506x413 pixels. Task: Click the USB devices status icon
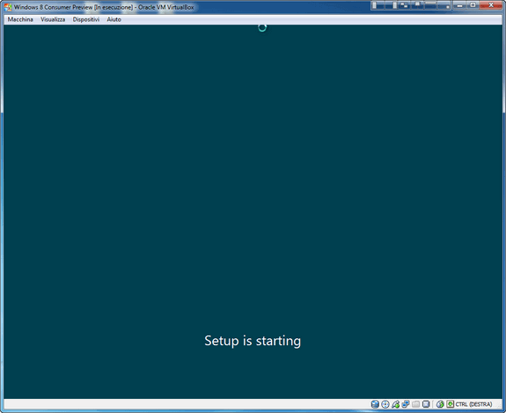pyautogui.click(x=395, y=404)
